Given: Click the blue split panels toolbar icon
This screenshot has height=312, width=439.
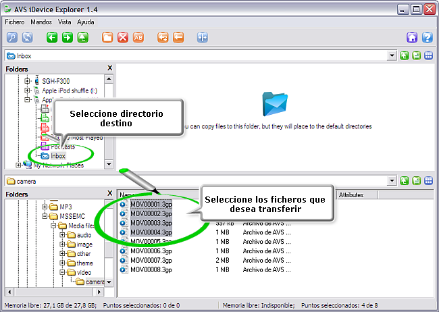Looking at the screenshot, I should coord(203,37).
